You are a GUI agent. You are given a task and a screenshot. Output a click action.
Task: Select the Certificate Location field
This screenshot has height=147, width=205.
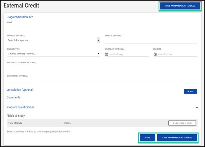coord(102,67)
